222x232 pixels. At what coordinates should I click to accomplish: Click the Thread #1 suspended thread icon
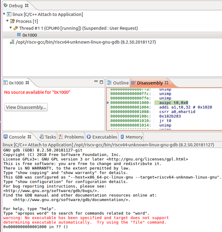(16, 28)
